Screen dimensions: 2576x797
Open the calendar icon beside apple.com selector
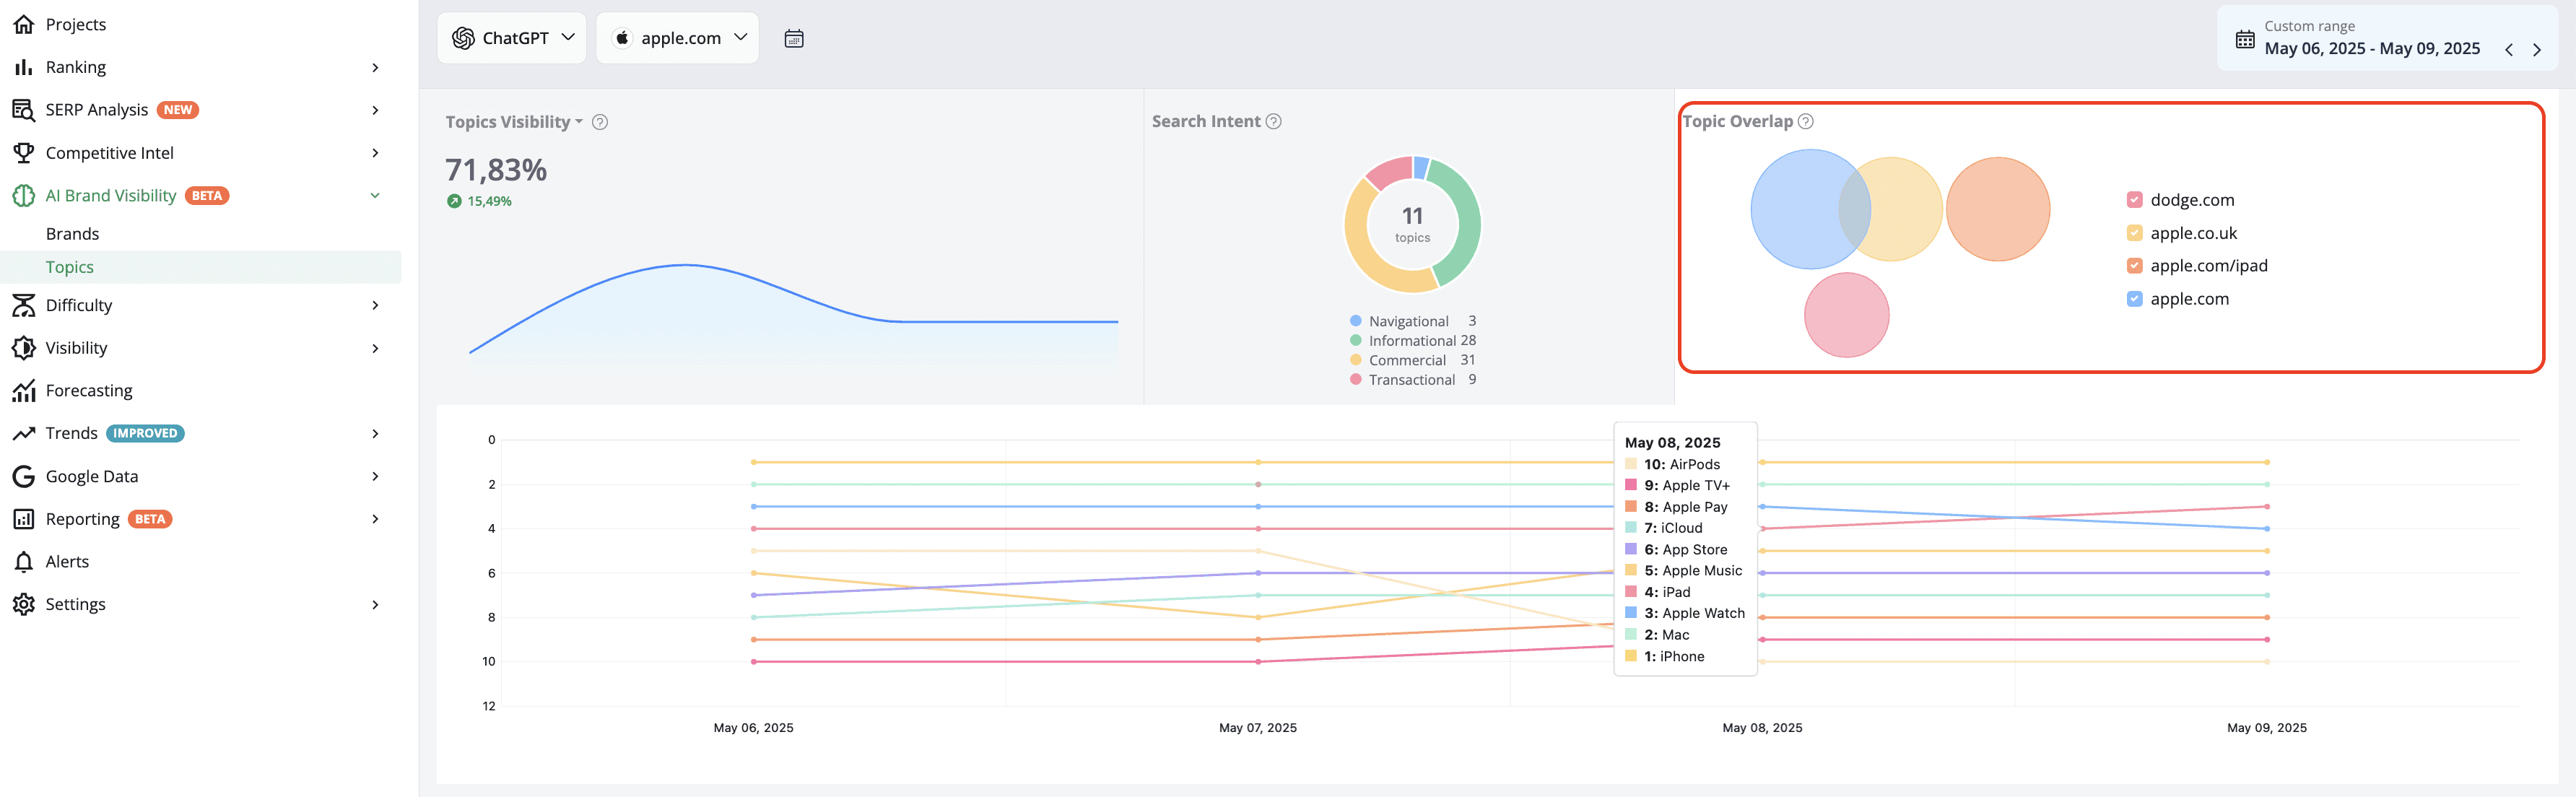click(x=794, y=38)
